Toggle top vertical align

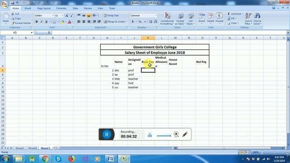tap(79, 15)
